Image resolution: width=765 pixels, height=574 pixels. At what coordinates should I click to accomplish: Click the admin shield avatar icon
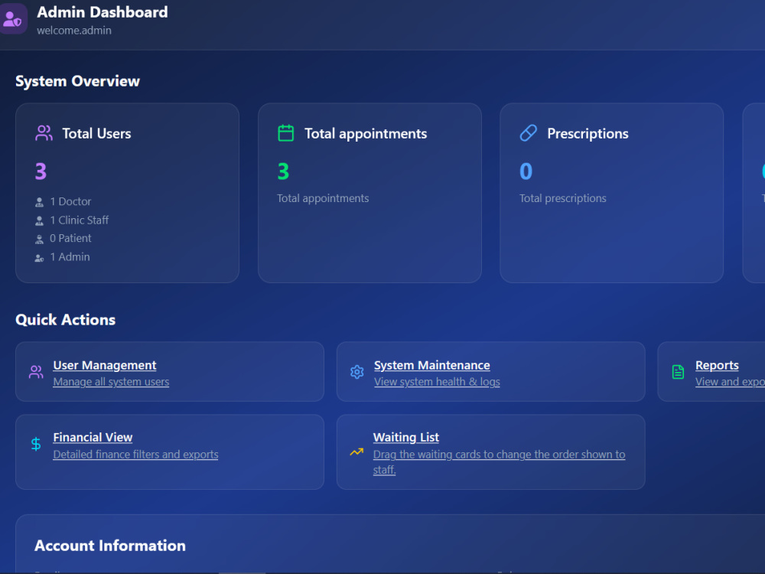(x=12, y=19)
